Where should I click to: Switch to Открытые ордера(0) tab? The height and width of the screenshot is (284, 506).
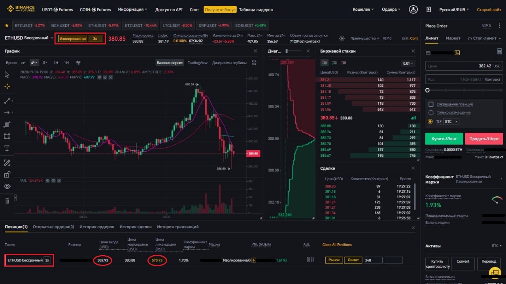click(53, 227)
